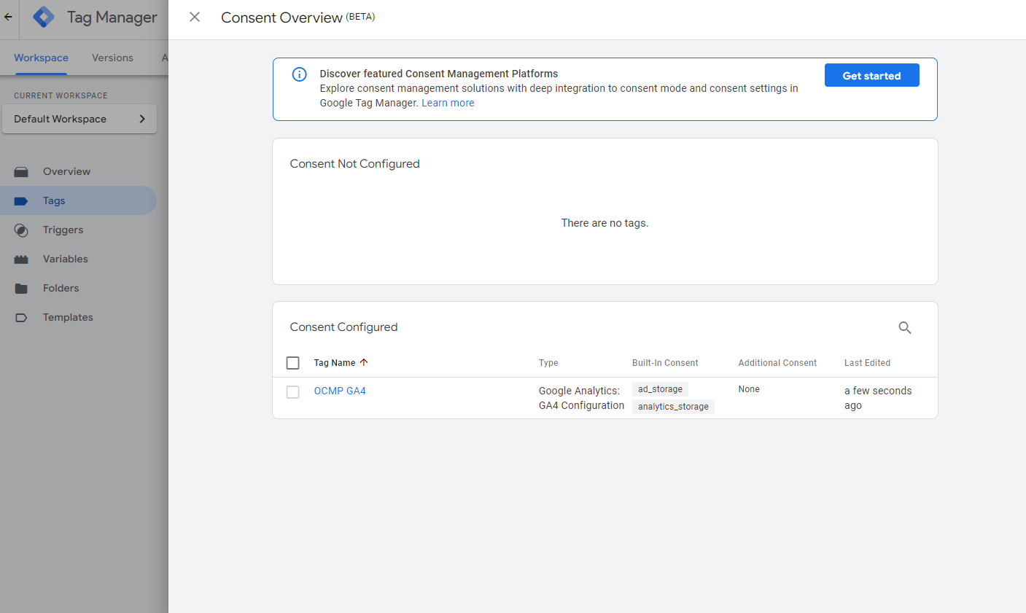This screenshot has height=613, width=1026.
Task: Open the Templates icon in sidebar
Action: click(x=21, y=318)
